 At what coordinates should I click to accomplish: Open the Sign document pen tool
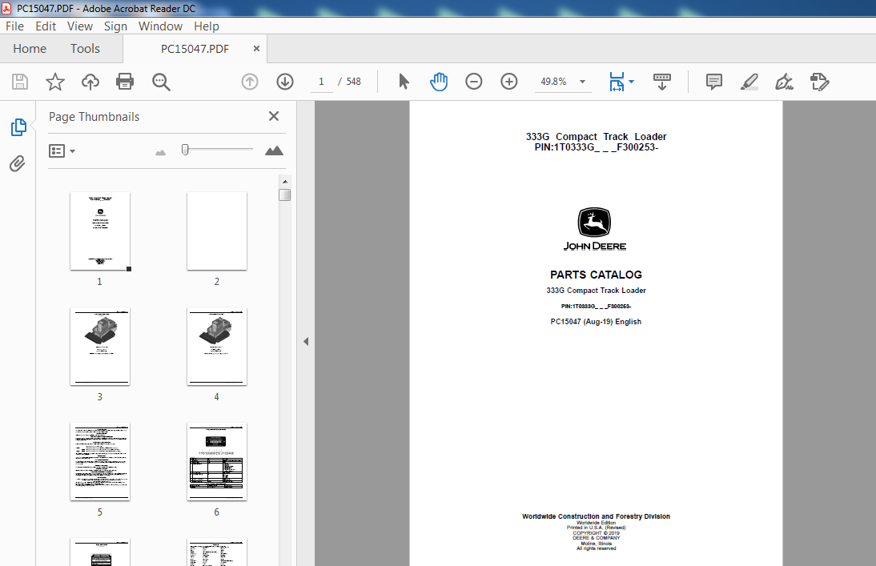click(784, 82)
